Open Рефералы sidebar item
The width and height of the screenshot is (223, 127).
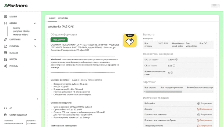14,66
